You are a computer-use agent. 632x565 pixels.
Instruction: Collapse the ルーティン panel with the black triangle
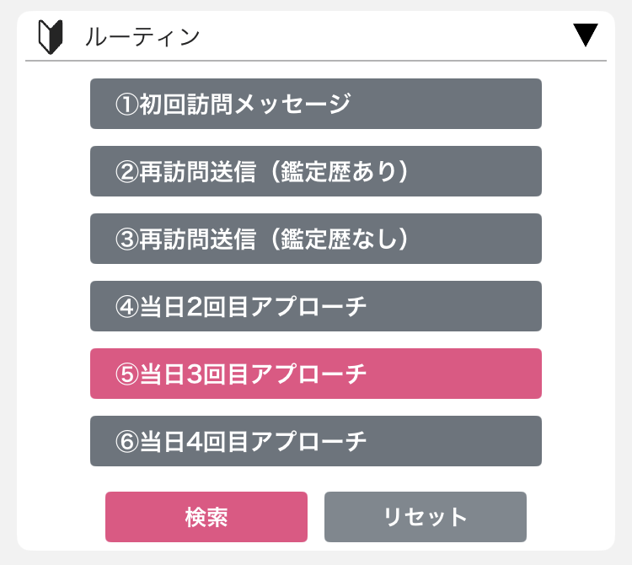click(x=586, y=35)
